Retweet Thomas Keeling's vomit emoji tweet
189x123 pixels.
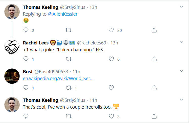pos(68,30)
